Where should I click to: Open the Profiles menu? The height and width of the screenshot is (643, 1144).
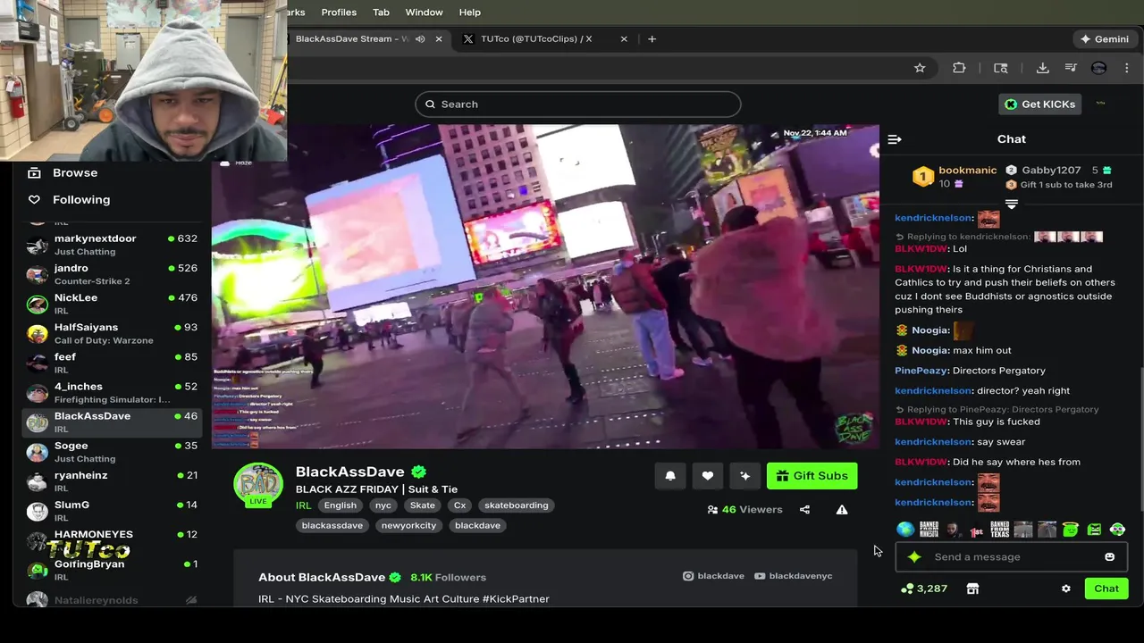click(339, 13)
